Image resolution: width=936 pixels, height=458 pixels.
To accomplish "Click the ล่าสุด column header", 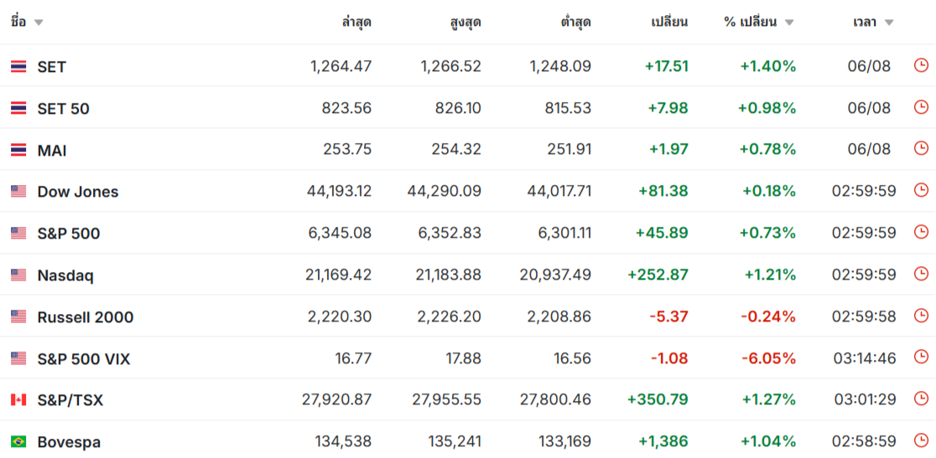I will (357, 23).
